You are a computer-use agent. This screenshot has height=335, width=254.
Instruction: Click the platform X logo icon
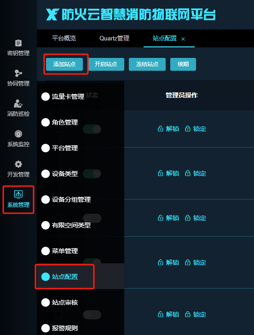[x=52, y=15]
